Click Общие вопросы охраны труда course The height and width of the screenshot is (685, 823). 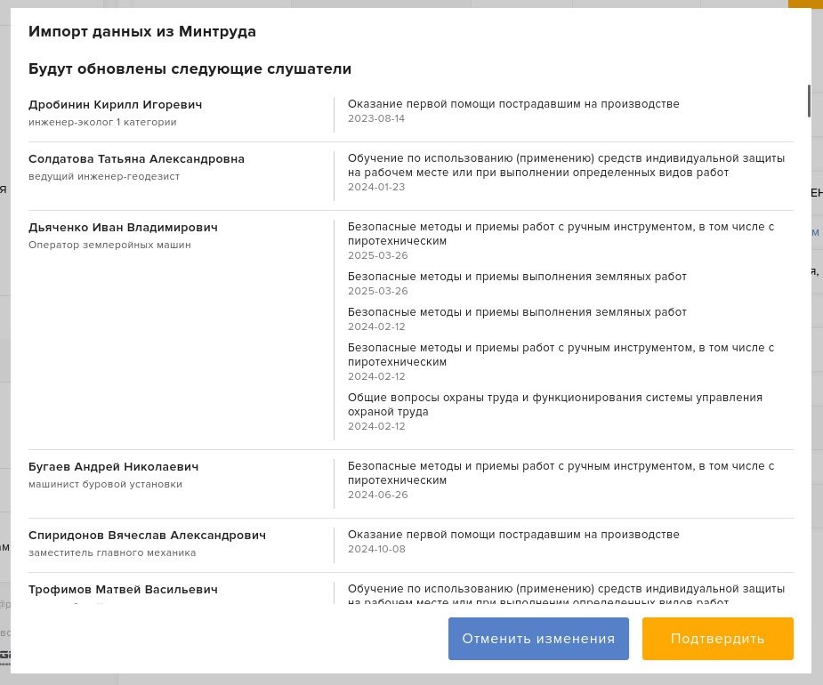pyautogui.click(x=555, y=404)
